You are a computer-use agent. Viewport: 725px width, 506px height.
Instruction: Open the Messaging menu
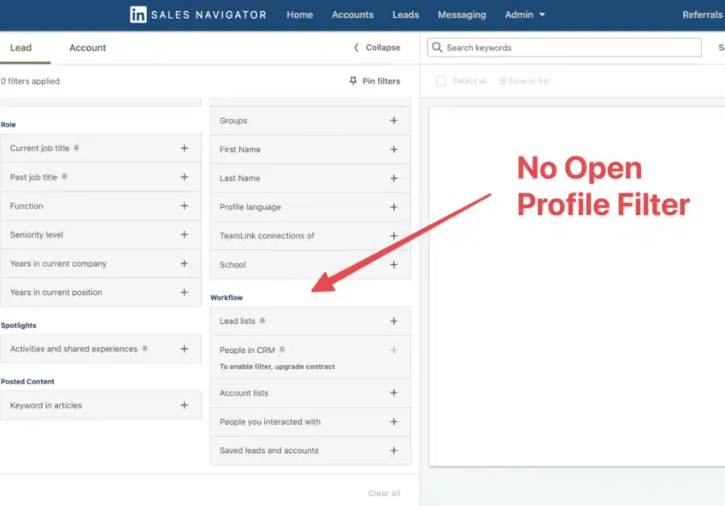[x=462, y=14]
